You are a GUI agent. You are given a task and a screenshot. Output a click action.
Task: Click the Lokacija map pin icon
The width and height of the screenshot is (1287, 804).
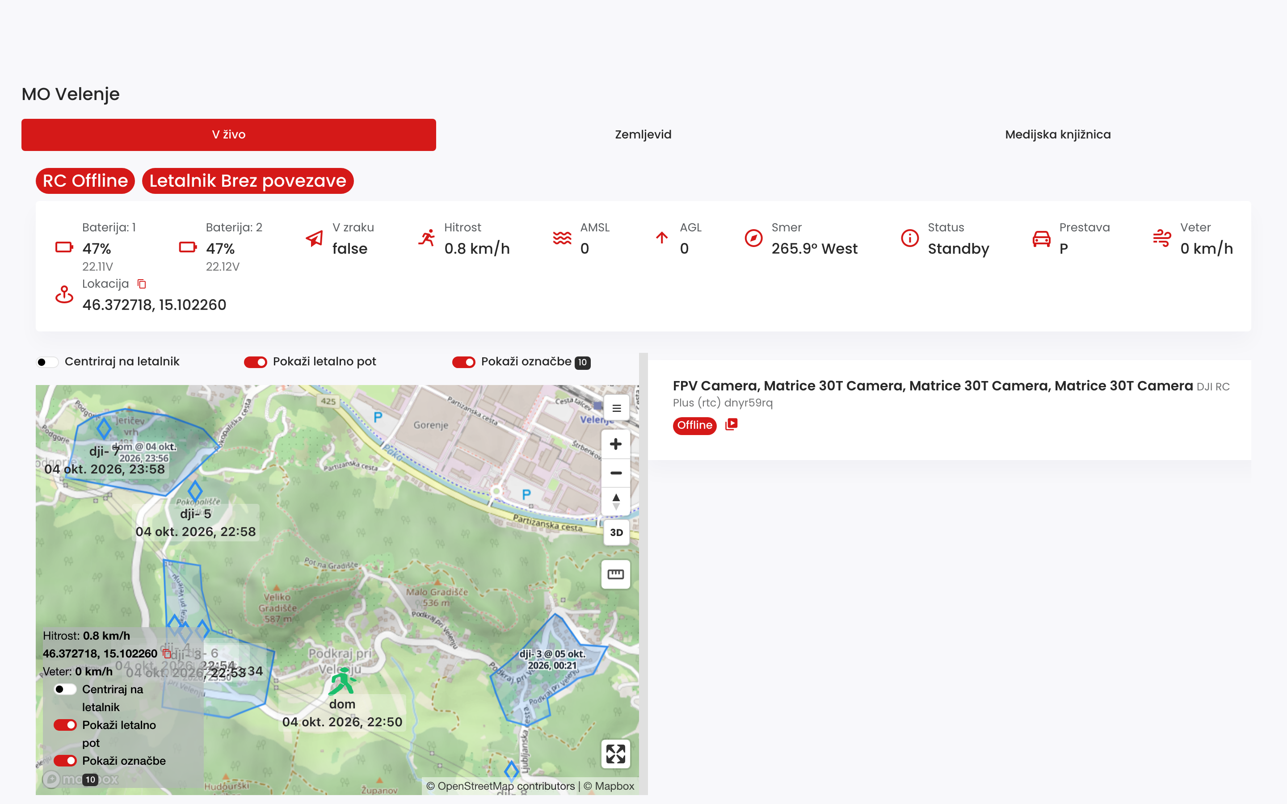64,294
